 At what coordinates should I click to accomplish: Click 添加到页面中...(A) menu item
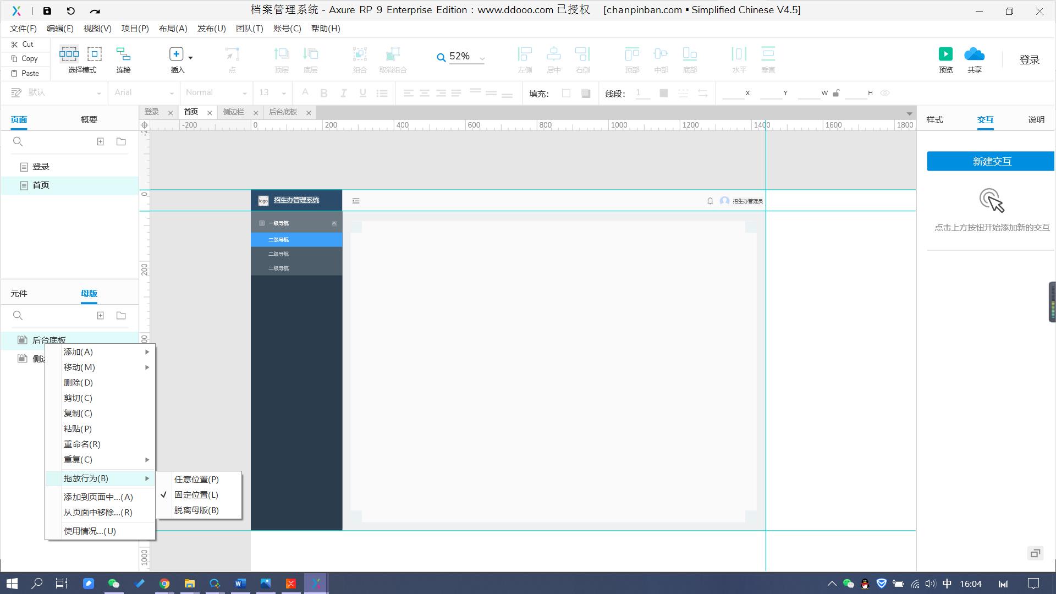(x=98, y=497)
